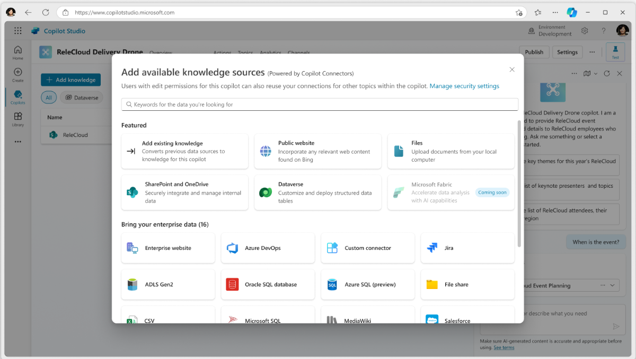The height and width of the screenshot is (359, 636).
Task: Enable the Dataverse filter pill
Action: 81,97
